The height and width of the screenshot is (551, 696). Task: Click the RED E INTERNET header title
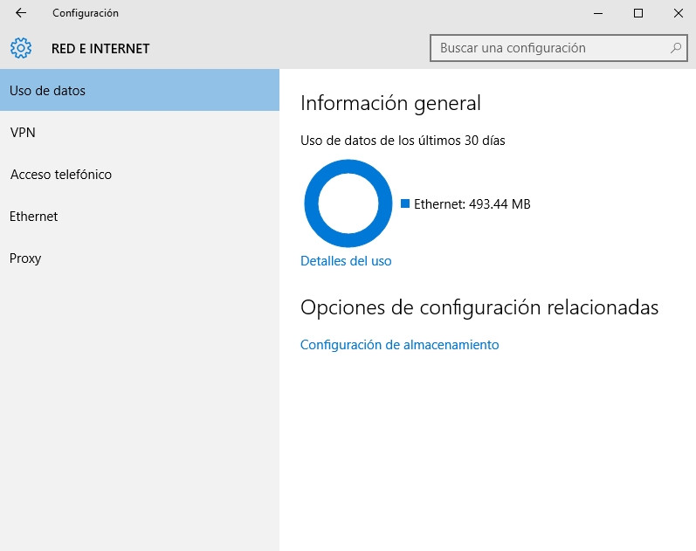pyautogui.click(x=100, y=49)
